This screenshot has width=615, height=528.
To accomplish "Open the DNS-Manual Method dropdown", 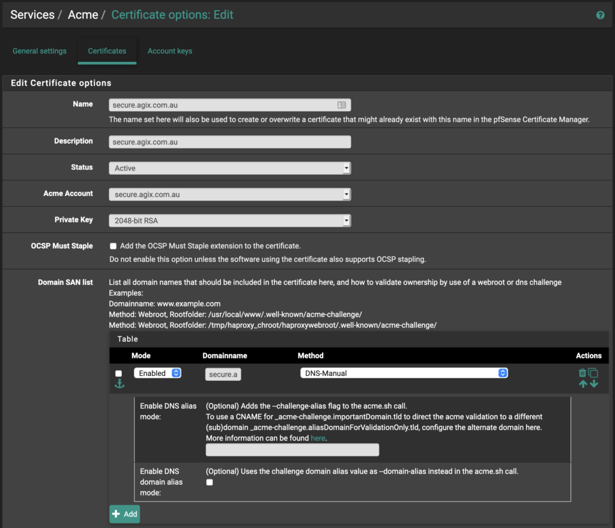I will click(404, 373).
